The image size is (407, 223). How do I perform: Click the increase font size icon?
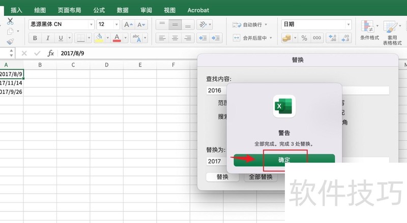pyautogui.click(x=128, y=24)
